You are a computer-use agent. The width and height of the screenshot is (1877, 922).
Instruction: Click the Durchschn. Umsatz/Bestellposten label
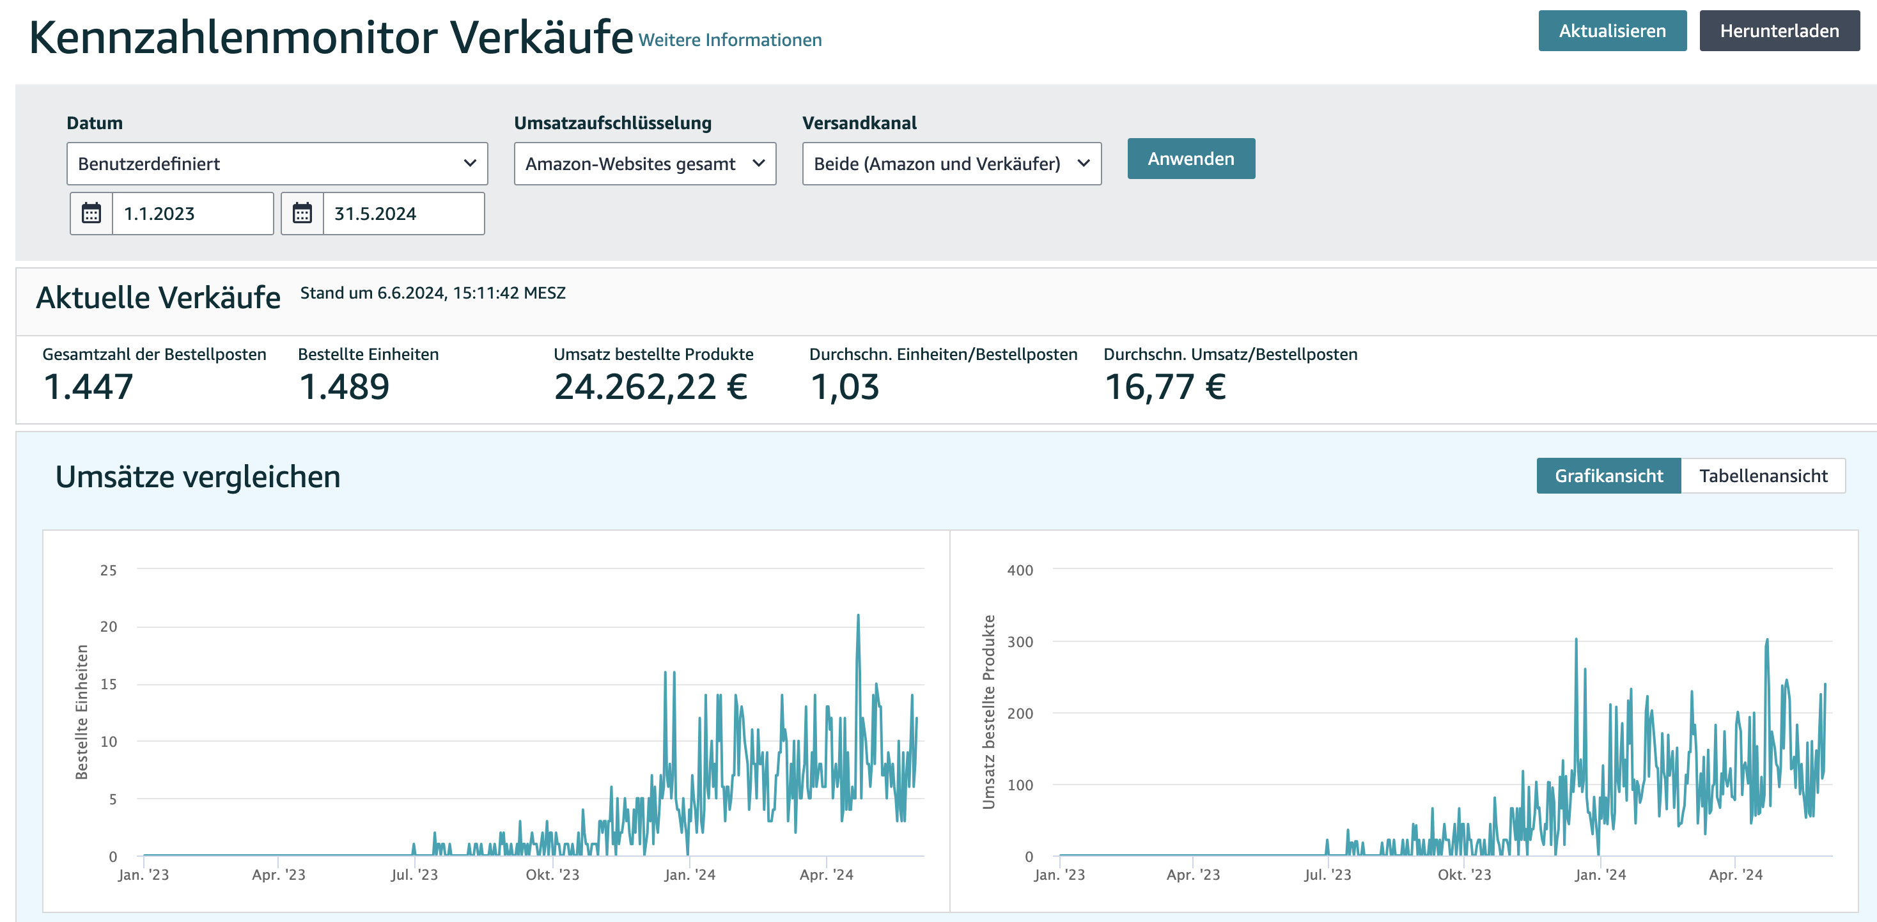1230,354
